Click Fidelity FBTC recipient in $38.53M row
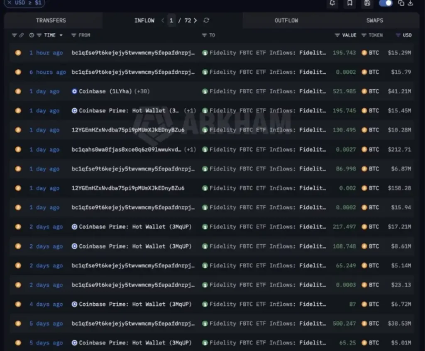The height and width of the screenshot is (351, 425). coord(268,324)
